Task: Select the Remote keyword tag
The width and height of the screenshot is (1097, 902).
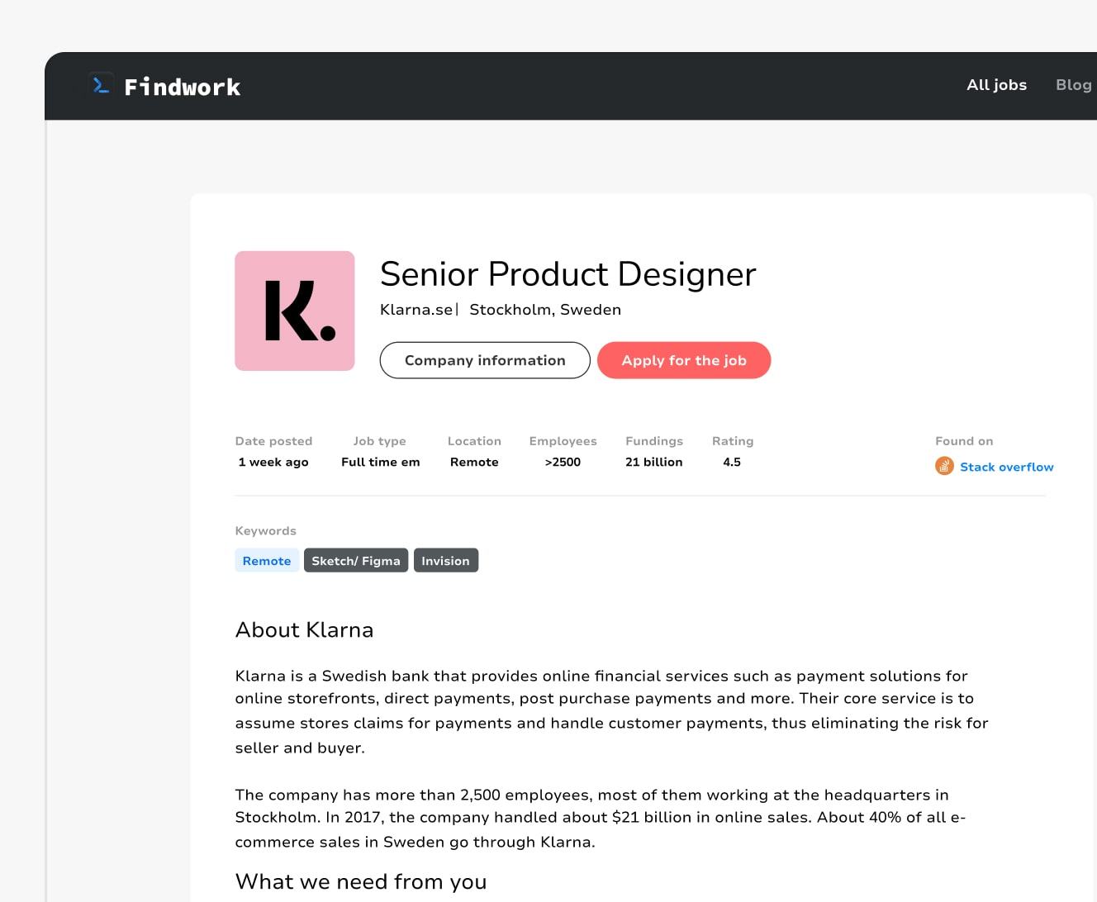Action: 266,560
